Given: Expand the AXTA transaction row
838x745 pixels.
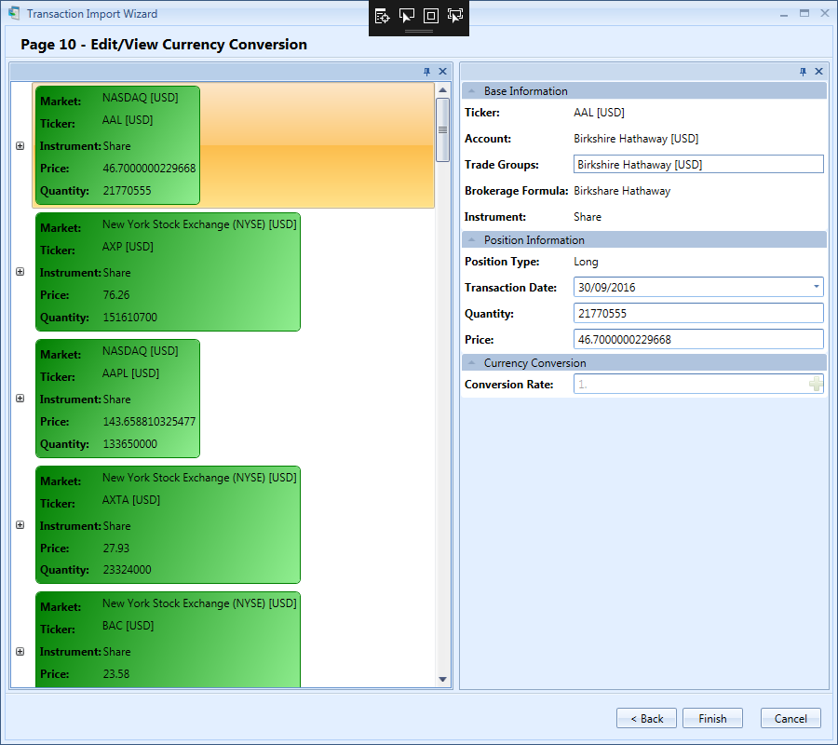Looking at the screenshot, I should (x=20, y=525).
